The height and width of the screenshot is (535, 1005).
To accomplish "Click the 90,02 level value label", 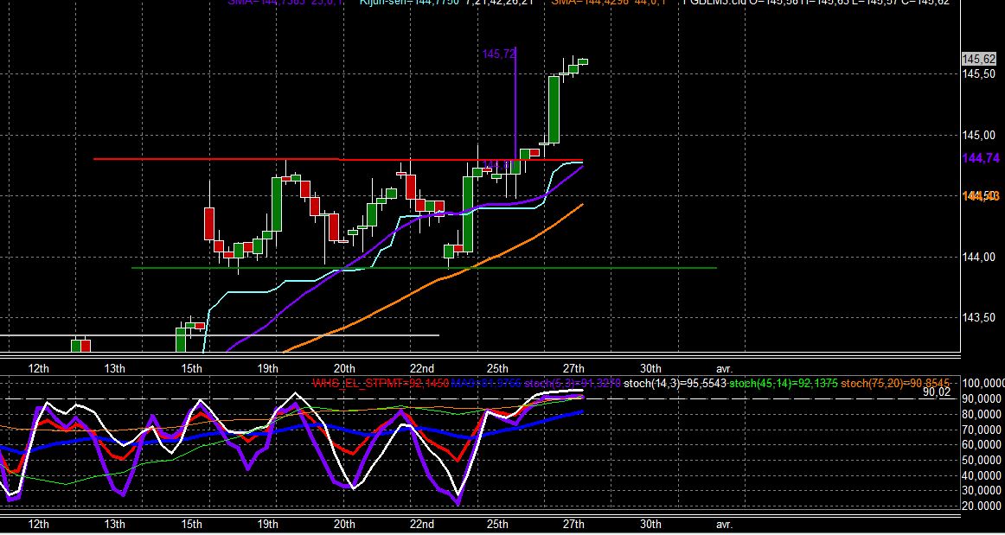I will coord(937,392).
